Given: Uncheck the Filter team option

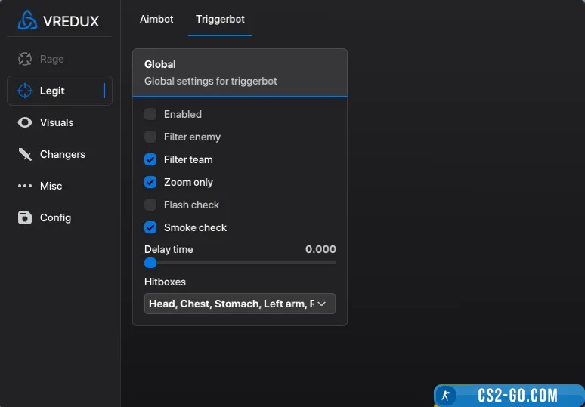Looking at the screenshot, I should [150, 159].
